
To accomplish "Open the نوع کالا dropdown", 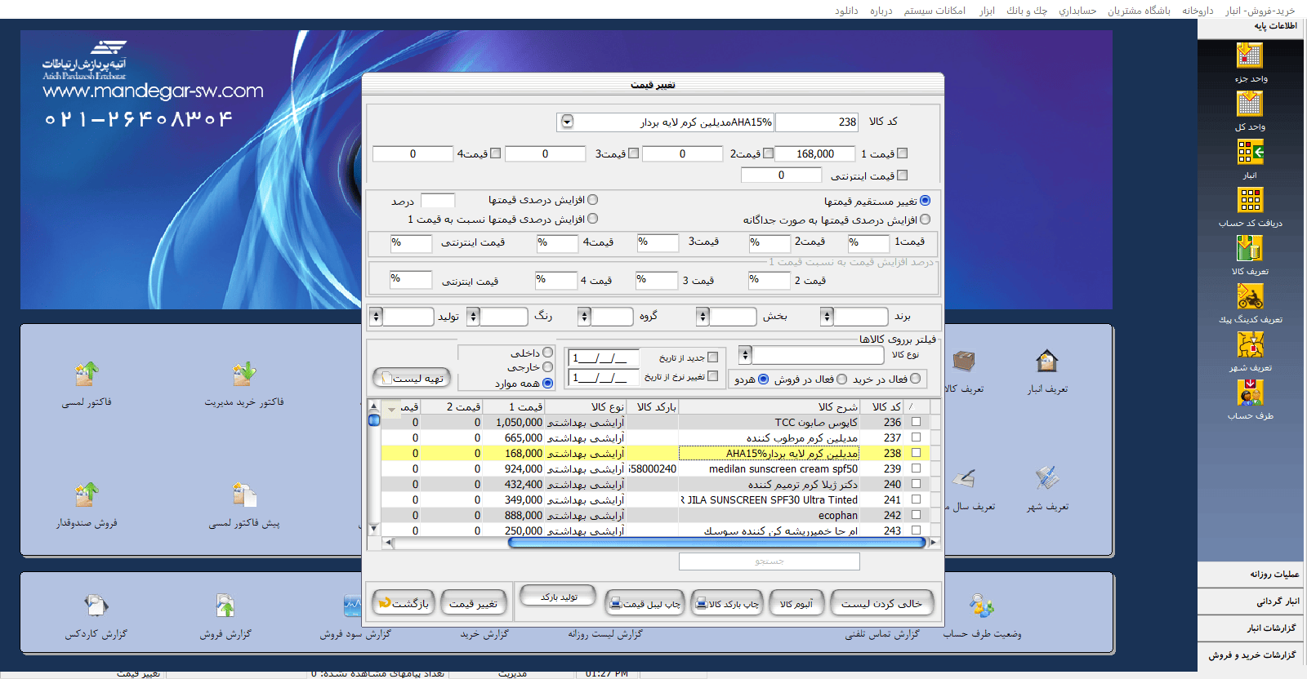I will tap(744, 355).
